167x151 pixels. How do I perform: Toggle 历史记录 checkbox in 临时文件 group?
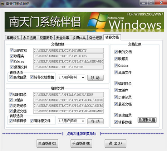[11, 105]
